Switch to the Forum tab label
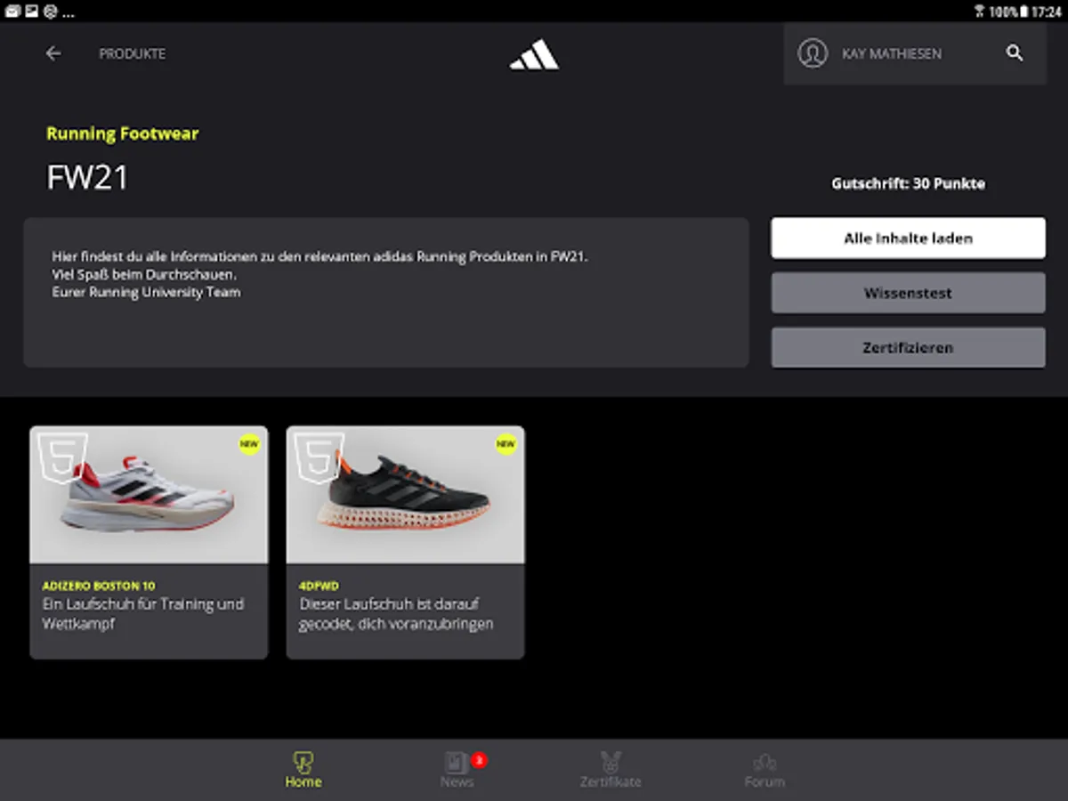 tap(765, 782)
